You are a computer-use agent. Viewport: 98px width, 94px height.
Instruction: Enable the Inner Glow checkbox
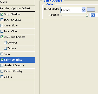2,31
